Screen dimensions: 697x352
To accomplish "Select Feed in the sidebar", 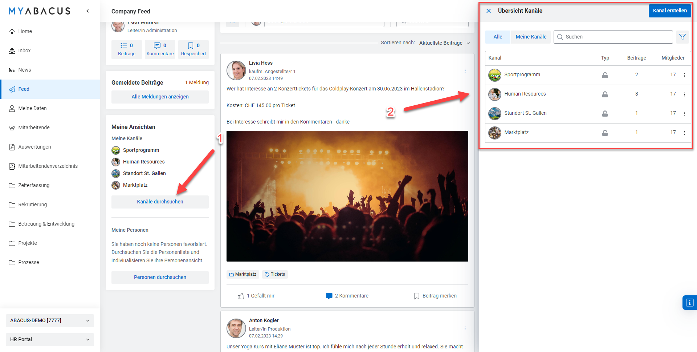I will pos(50,89).
